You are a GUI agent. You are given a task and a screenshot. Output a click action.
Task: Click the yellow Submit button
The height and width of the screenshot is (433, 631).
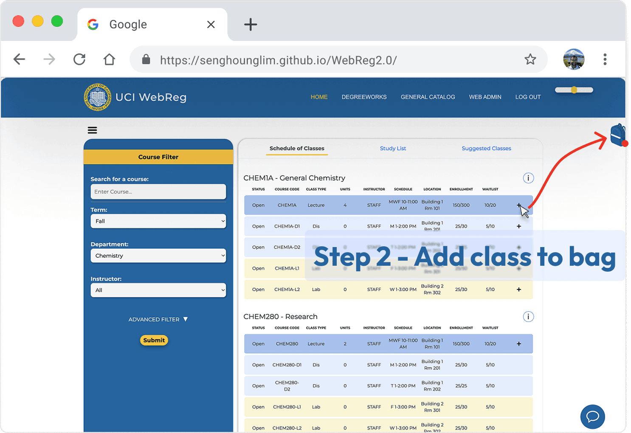pyautogui.click(x=154, y=340)
